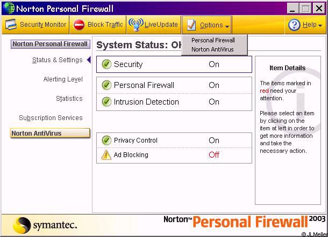Select the Intrusion Detection status row
The height and width of the screenshot is (237, 328).
pos(174,102)
